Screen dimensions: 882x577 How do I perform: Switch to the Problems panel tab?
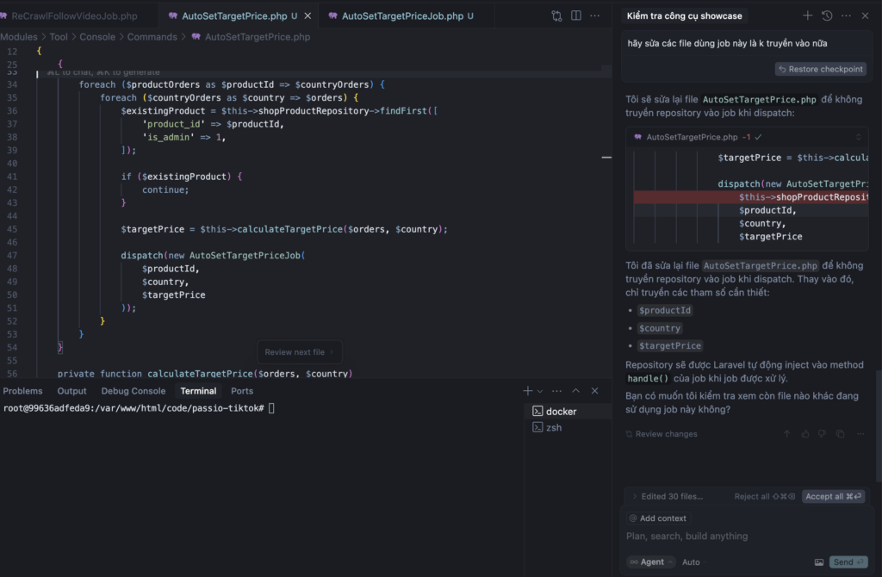click(x=22, y=391)
